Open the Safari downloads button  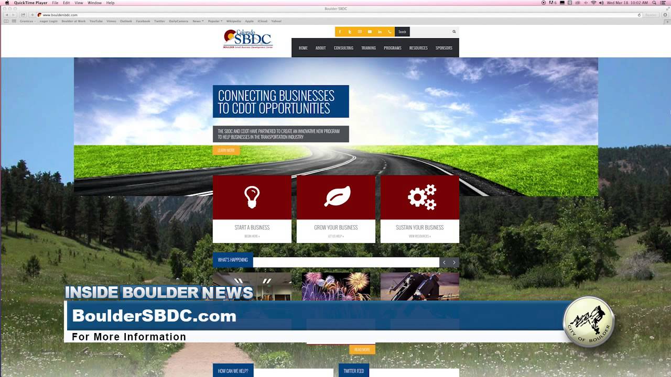(x=666, y=15)
